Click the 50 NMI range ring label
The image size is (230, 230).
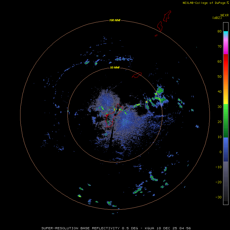(115, 68)
